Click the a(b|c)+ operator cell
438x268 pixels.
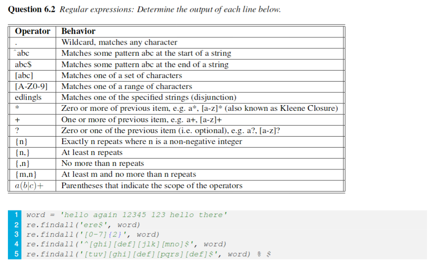[x=32, y=186]
